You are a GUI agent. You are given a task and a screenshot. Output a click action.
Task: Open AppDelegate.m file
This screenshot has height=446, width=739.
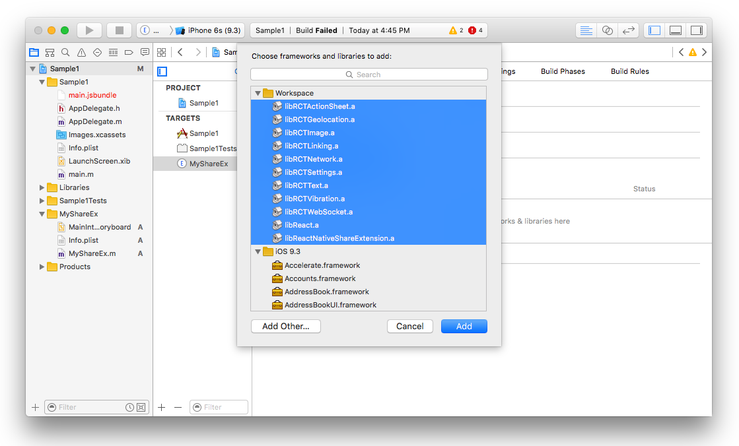pyautogui.click(x=94, y=121)
